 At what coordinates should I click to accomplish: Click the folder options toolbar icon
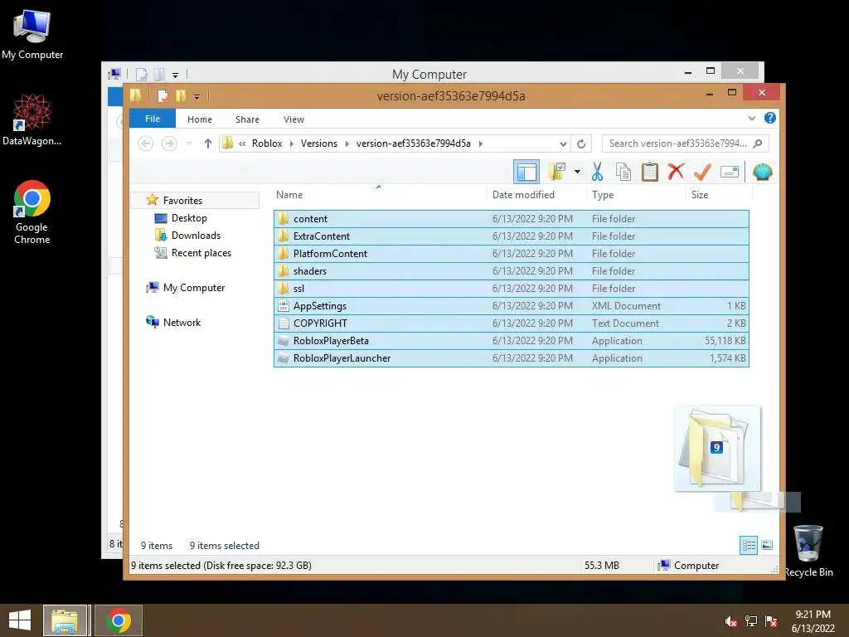pos(556,173)
